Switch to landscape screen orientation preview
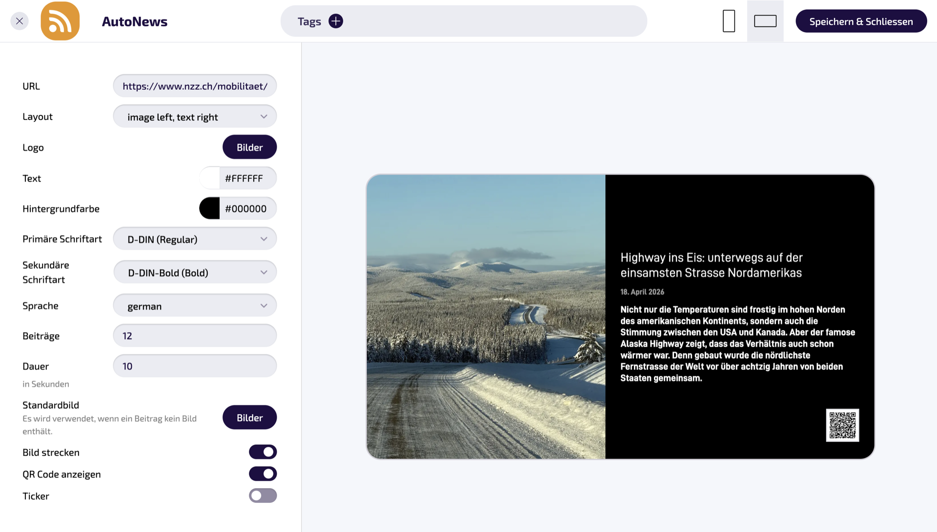 click(x=765, y=21)
